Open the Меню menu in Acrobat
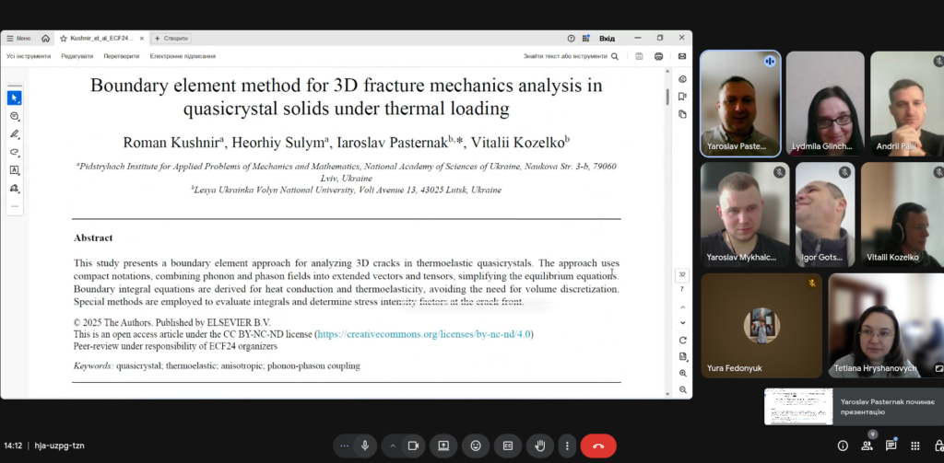 pos(18,39)
